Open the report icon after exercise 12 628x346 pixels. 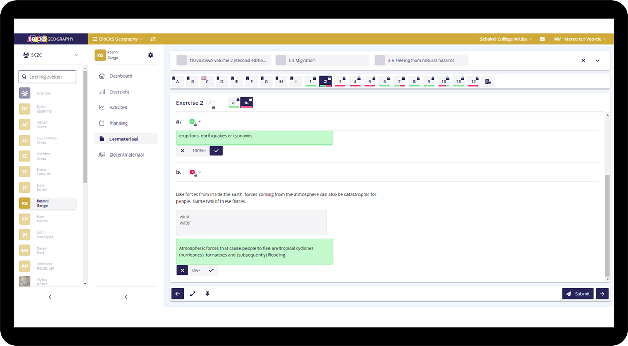[488, 82]
